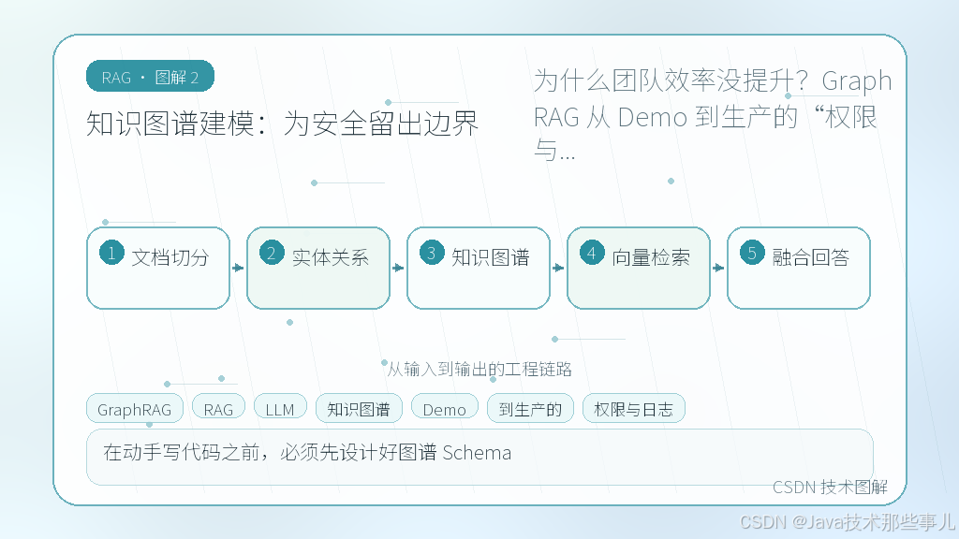Image resolution: width=959 pixels, height=539 pixels.
Task: Click numbered circle icon 3
Action: pos(432,253)
